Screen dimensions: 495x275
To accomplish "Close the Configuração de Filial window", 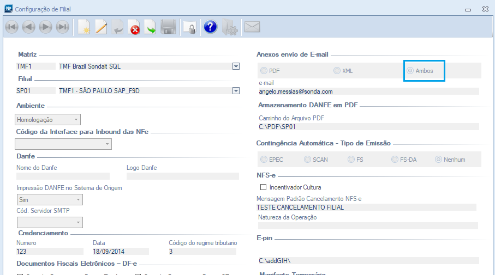I will click(x=486, y=9).
